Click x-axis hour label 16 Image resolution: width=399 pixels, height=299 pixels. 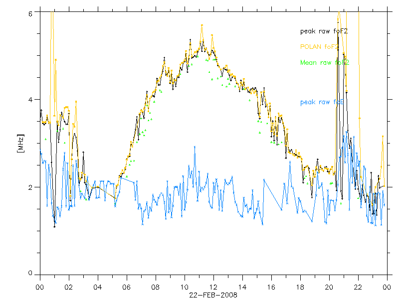click(271, 288)
